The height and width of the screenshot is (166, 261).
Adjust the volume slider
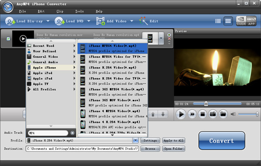point(248,114)
